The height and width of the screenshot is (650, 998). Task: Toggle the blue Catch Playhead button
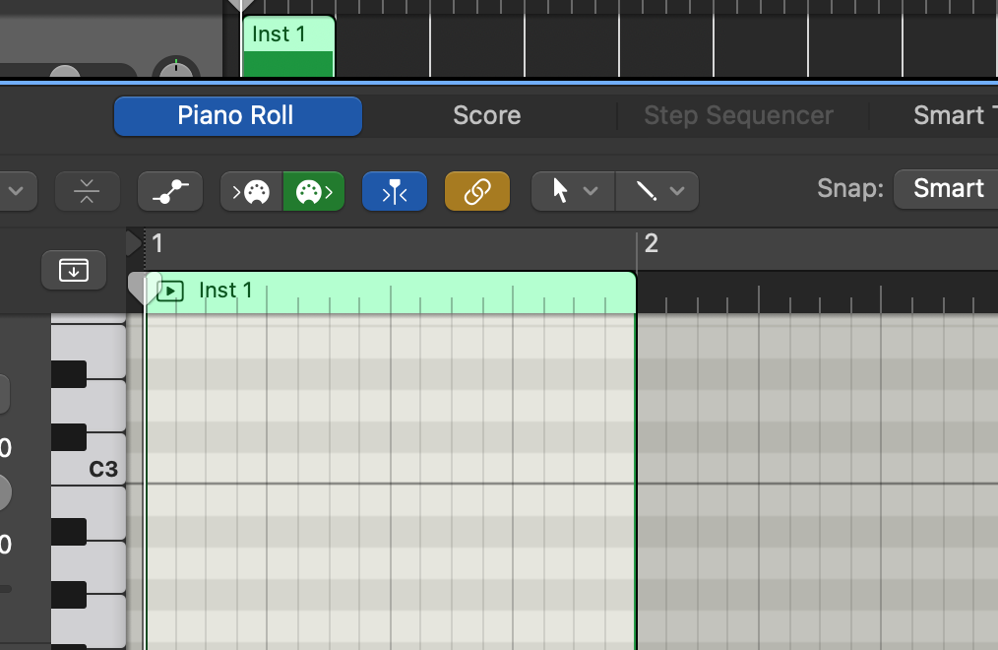tap(395, 191)
